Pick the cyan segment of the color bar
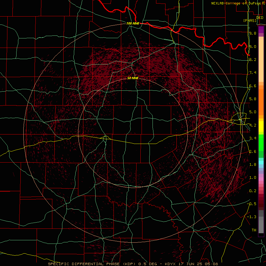This screenshot has height=266, width=266. [261, 163]
